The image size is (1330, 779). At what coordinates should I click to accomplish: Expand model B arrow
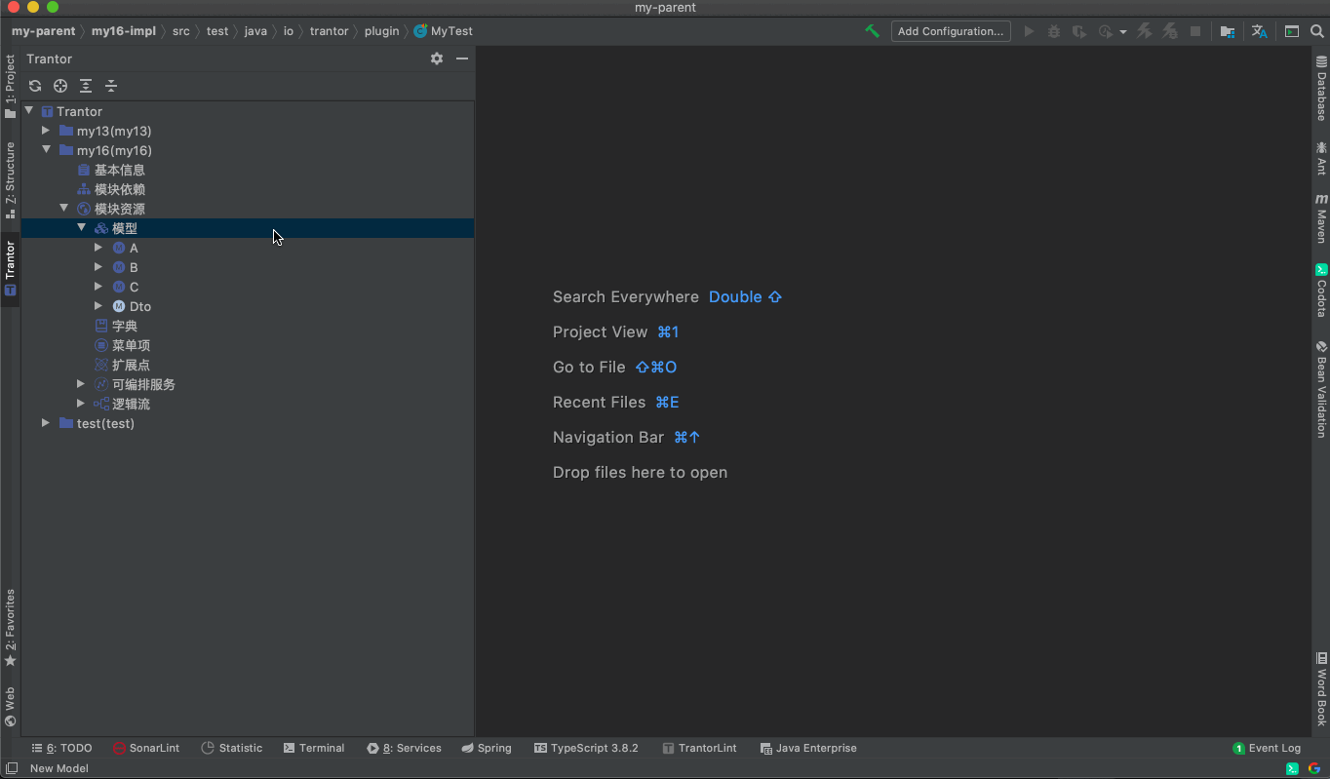point(98,267)
